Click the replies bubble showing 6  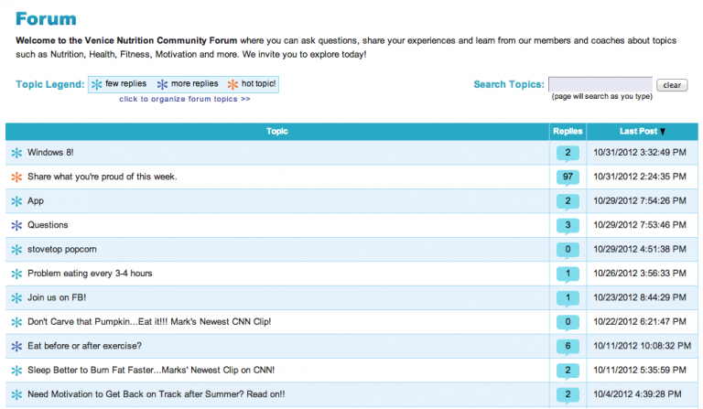[x=567, y=346]
